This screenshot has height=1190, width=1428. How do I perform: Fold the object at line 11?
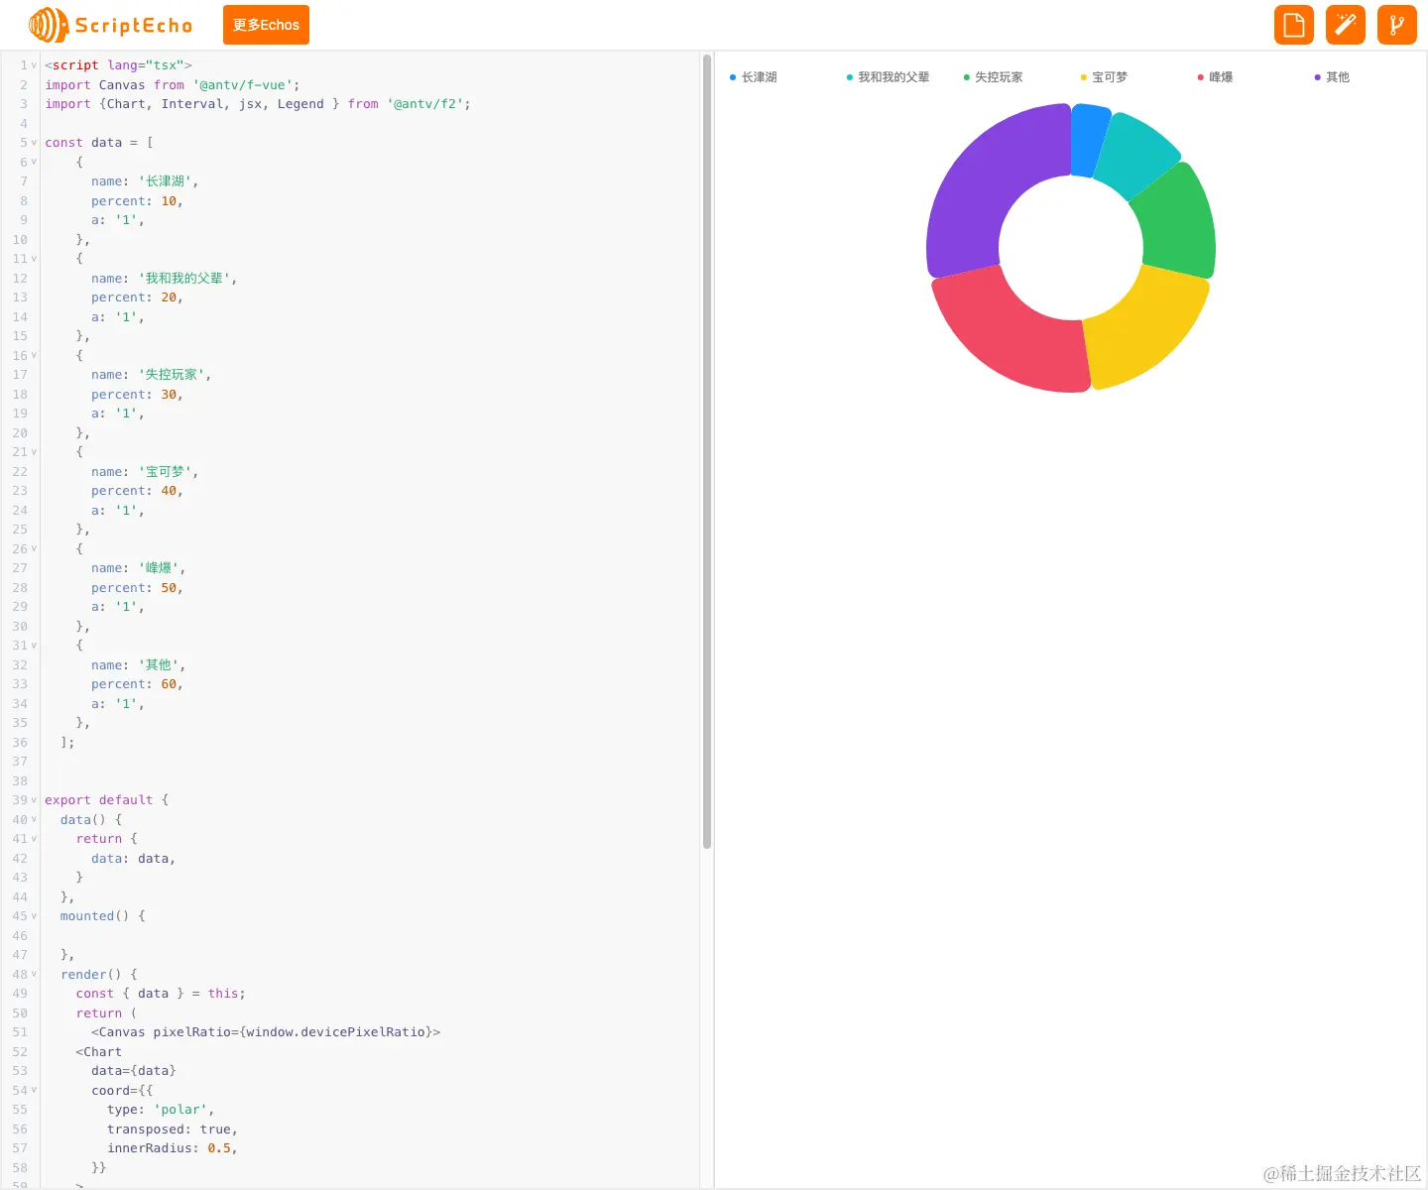34,259
